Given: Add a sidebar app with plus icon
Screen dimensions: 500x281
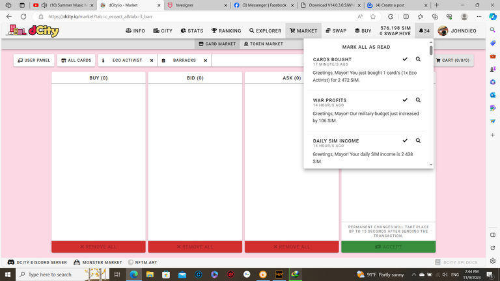Looking at the screenshot, I should [x=493, y=135].
